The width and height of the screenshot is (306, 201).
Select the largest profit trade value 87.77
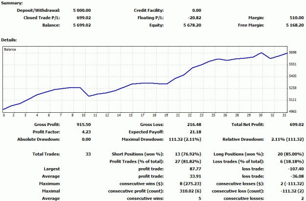pos(195,169)
